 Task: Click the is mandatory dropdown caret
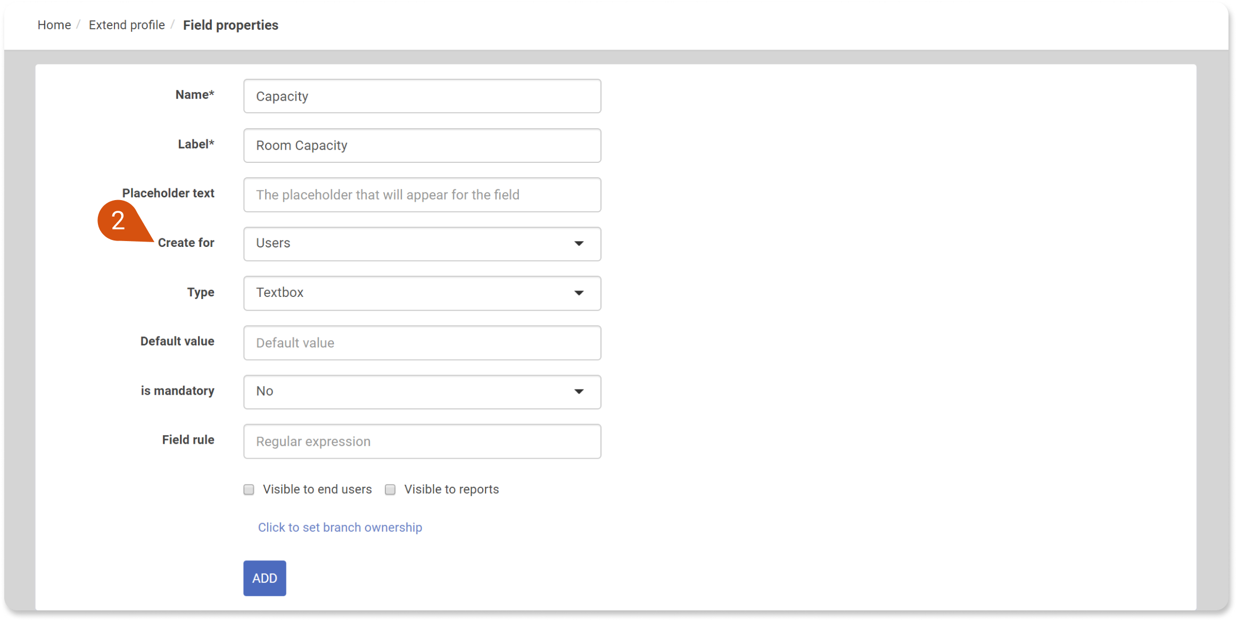(579, 392)
